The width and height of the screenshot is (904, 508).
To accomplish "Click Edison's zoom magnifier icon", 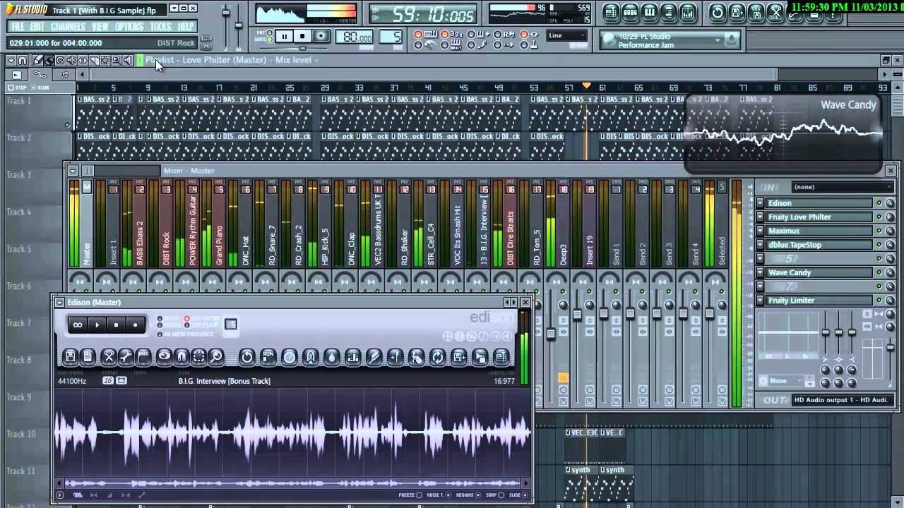I will (216, 357).
